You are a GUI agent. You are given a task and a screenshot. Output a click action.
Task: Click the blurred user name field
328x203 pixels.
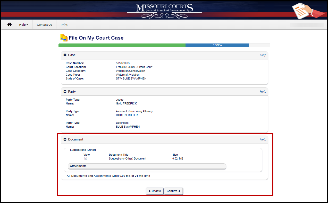pyautogui.click(x=307, y=25)
